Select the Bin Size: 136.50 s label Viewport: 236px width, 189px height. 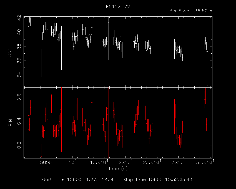191,11
